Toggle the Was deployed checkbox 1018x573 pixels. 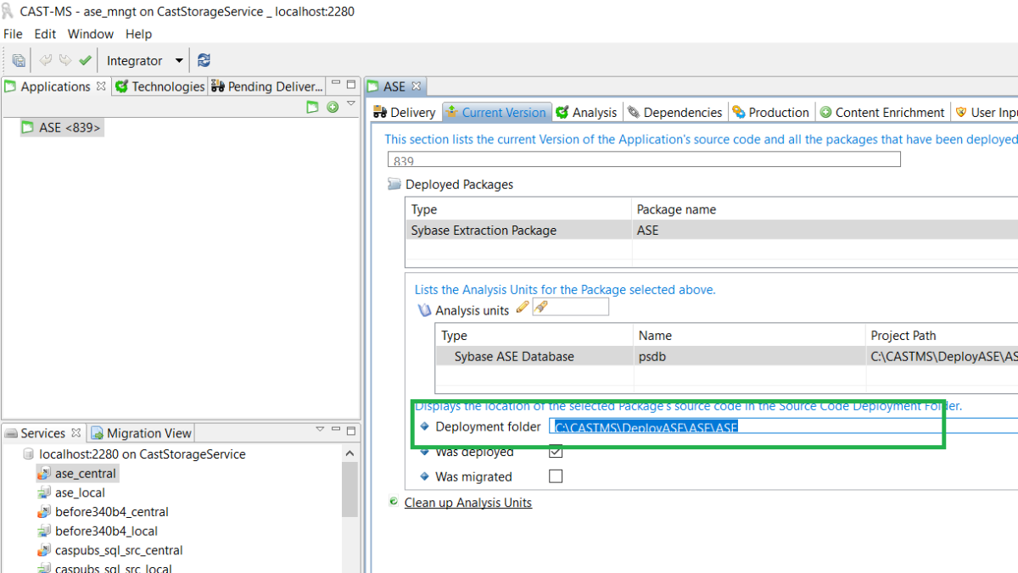[x=556, y=452]
